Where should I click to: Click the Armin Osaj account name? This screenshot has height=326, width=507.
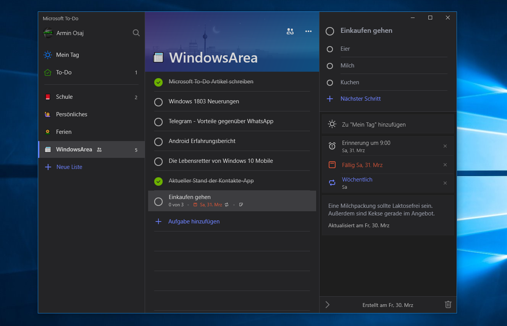tap(70, 33)
